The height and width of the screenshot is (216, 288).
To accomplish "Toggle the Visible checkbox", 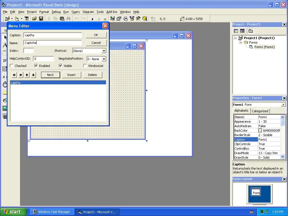I will (x=60, y=66).
